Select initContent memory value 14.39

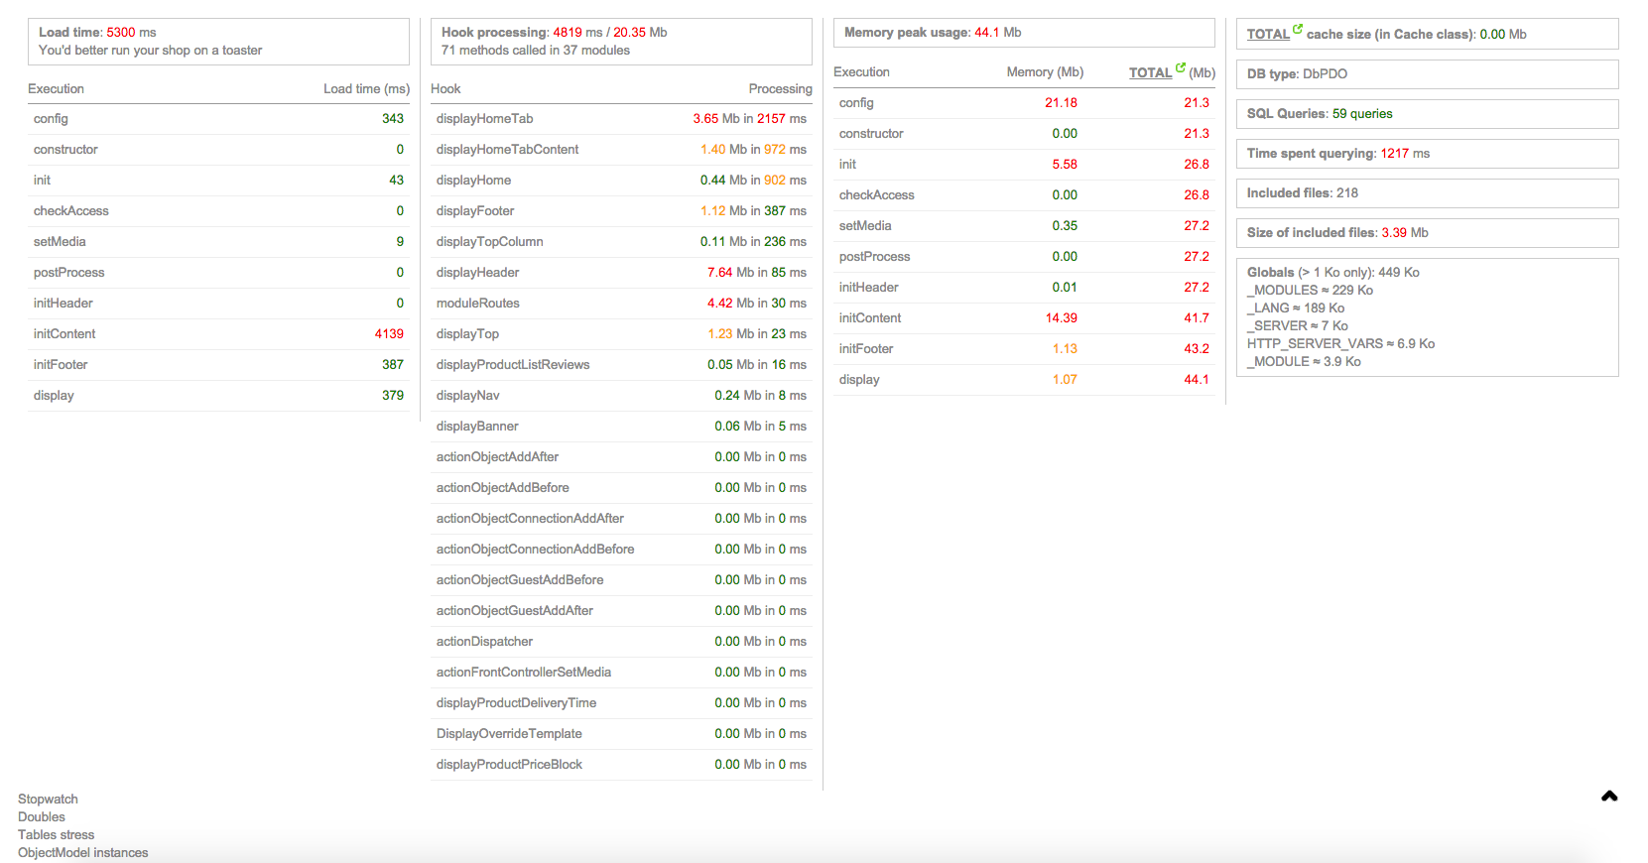pos(1061,318)
